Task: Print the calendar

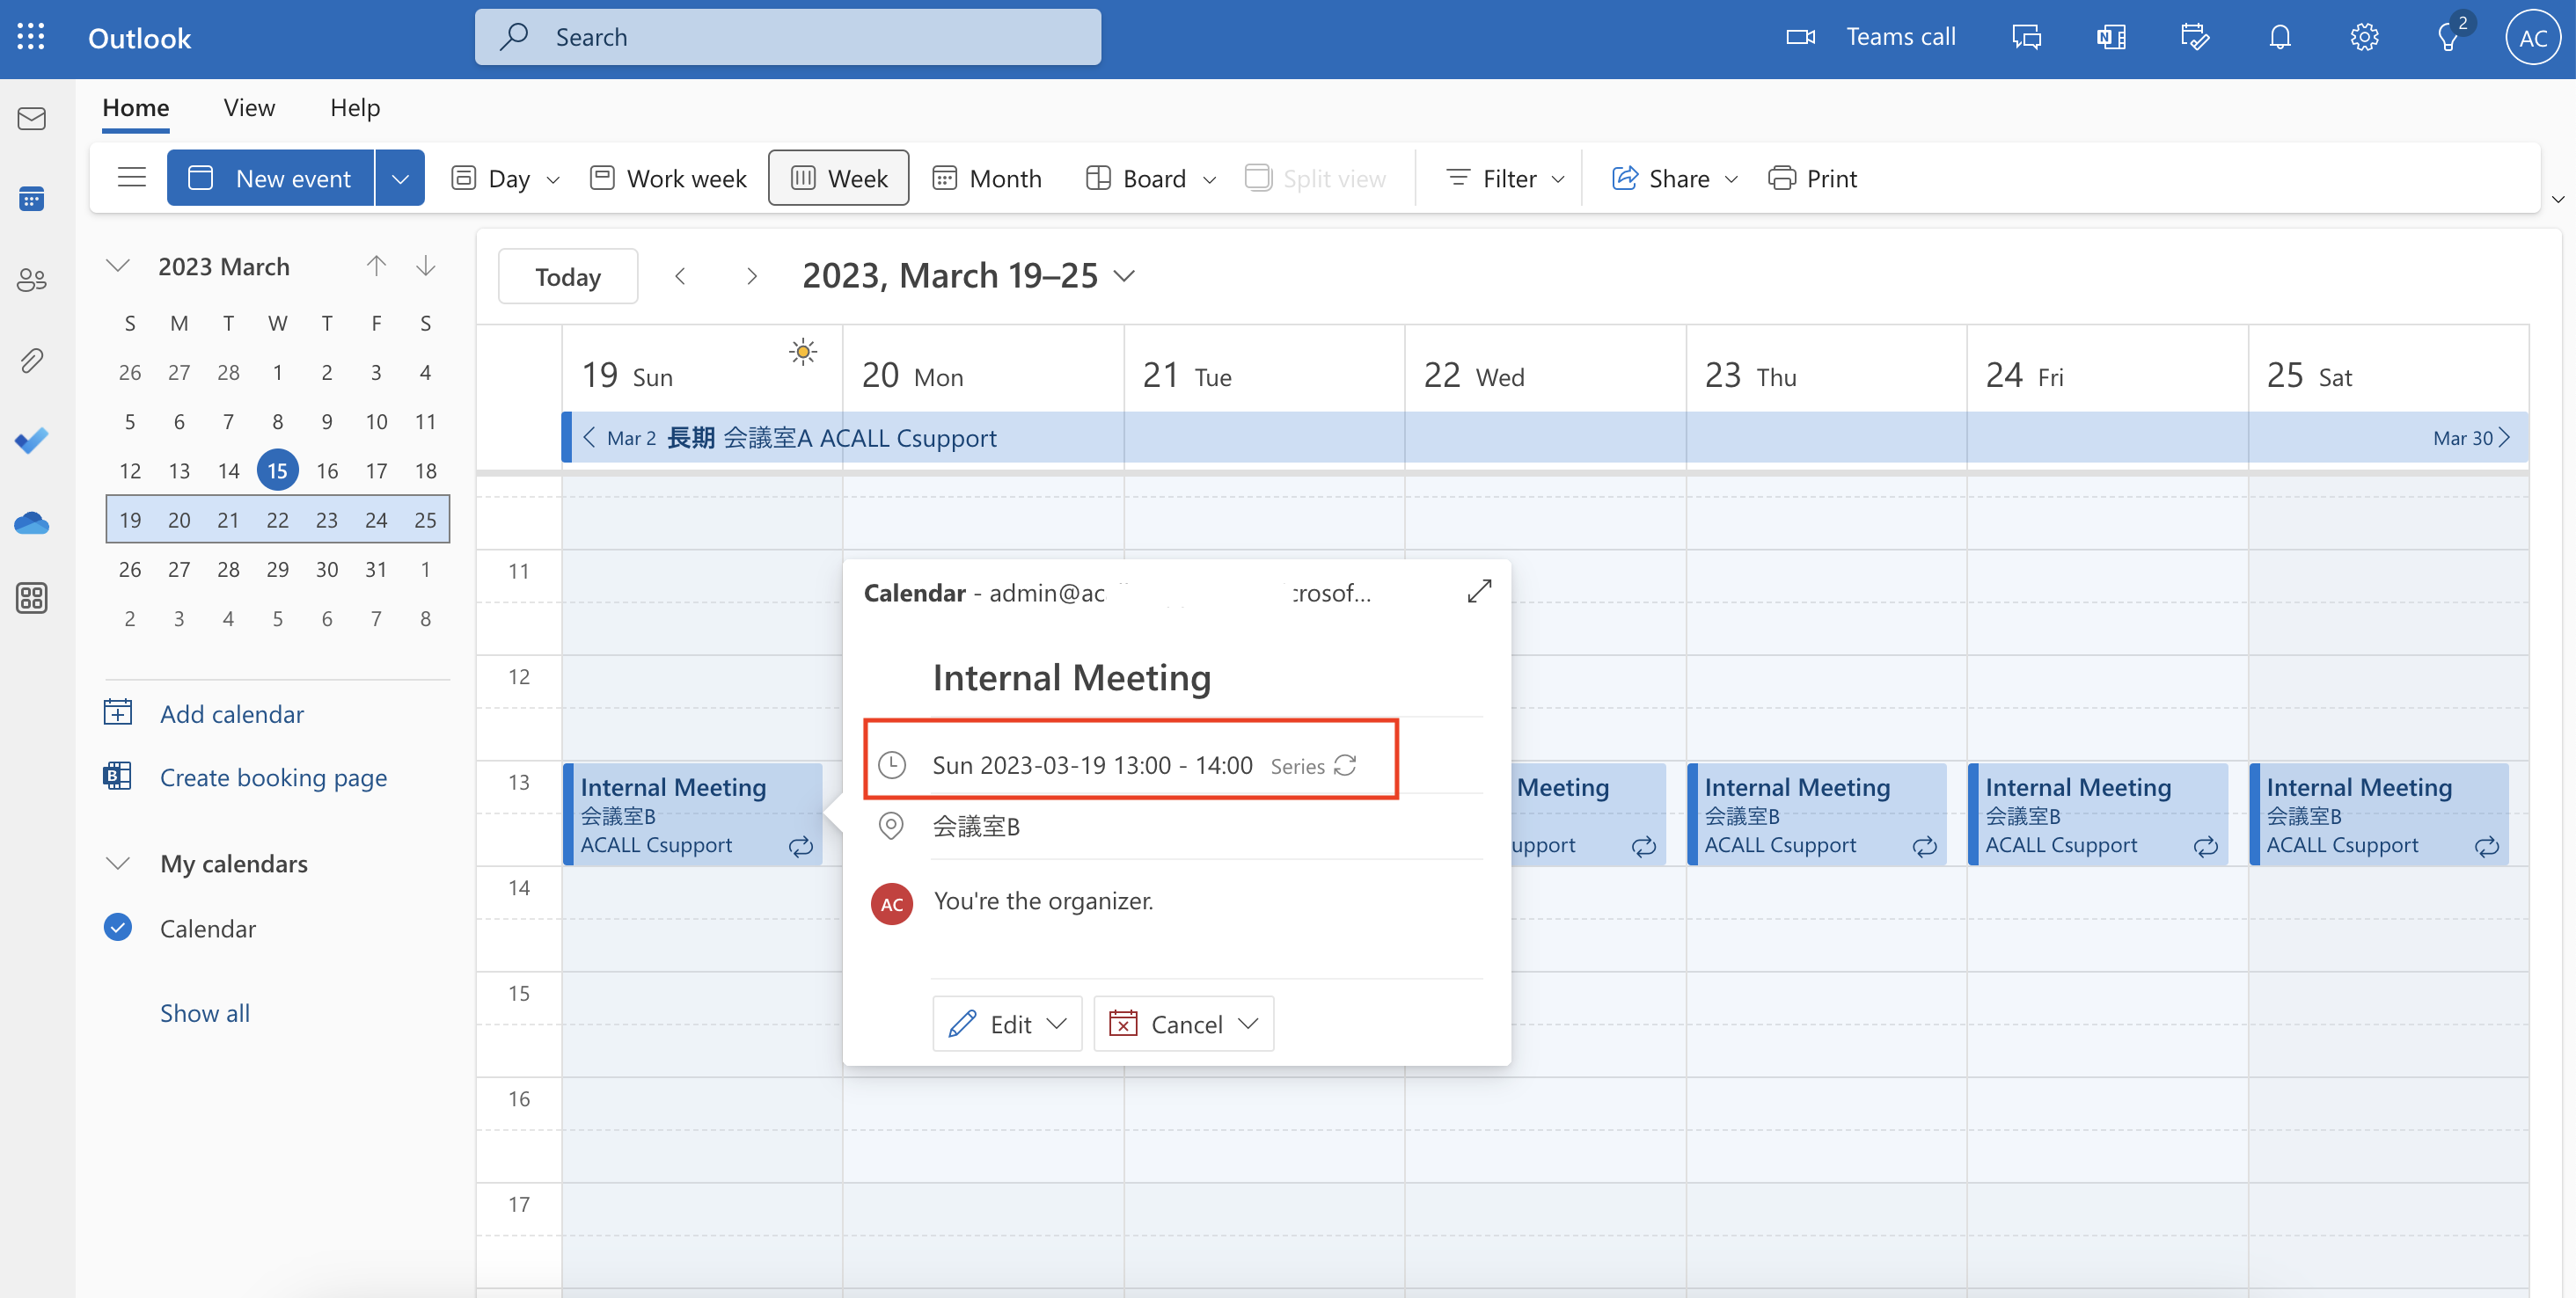Action: (x=1813, y=178)
